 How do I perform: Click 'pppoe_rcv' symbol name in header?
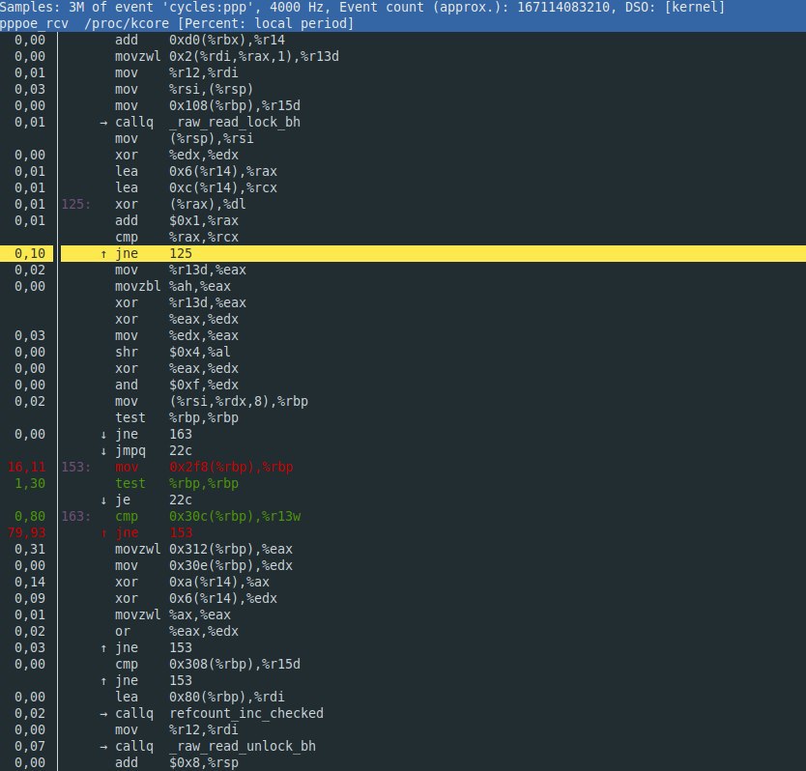coord(34,23)
